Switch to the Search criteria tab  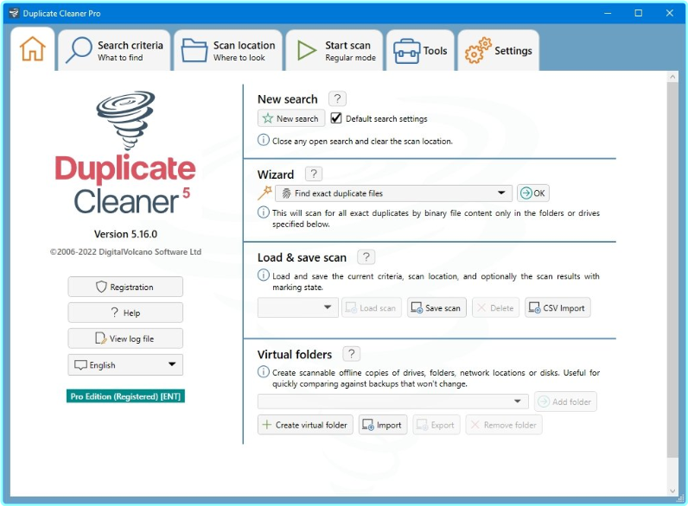(114, 51)
